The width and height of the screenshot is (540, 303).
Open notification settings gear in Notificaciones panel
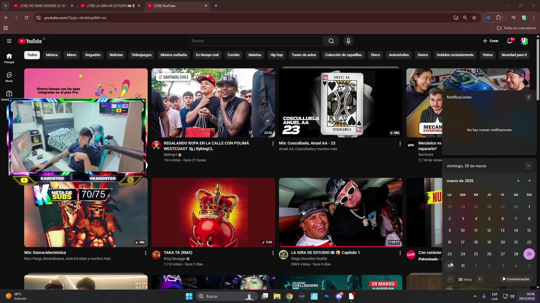(x=528, y=97)
